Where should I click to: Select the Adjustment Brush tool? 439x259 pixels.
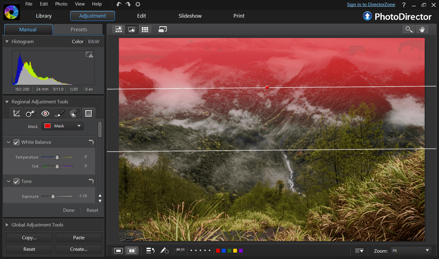(x=60, y=113)
